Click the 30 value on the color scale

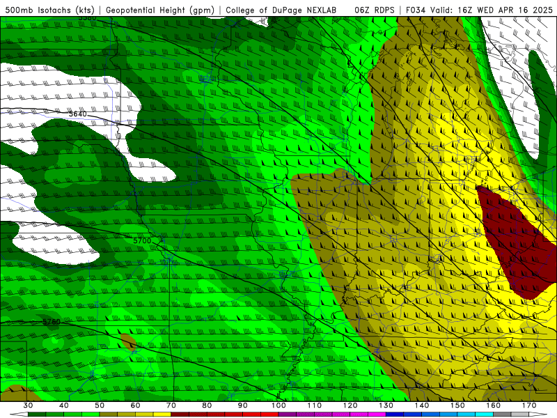coord(28,405)
